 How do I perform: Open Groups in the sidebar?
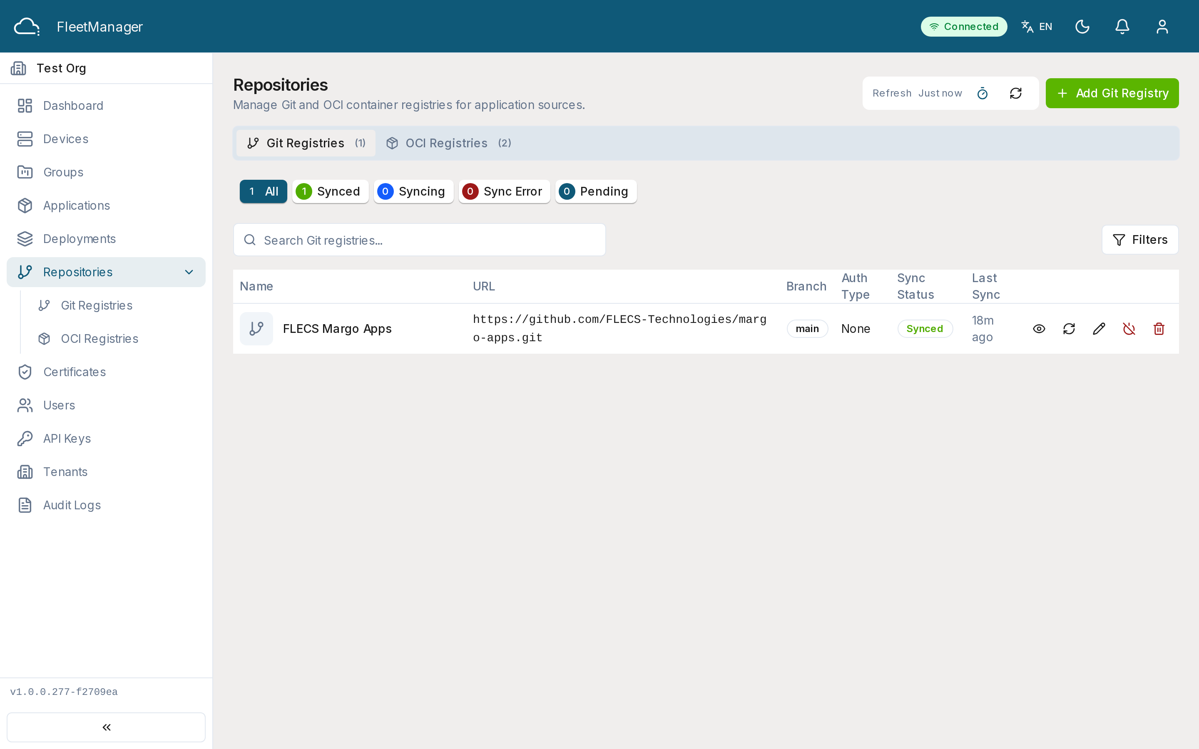click(x=106, y=172)
